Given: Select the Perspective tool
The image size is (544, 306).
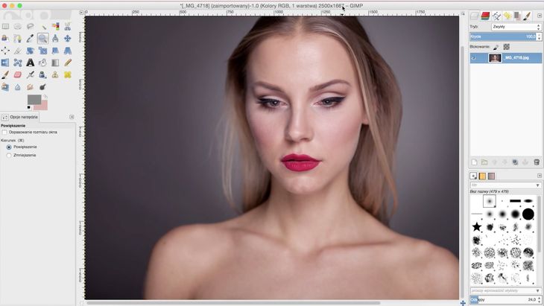Looking at the screenshot, I should click(68, 51).
